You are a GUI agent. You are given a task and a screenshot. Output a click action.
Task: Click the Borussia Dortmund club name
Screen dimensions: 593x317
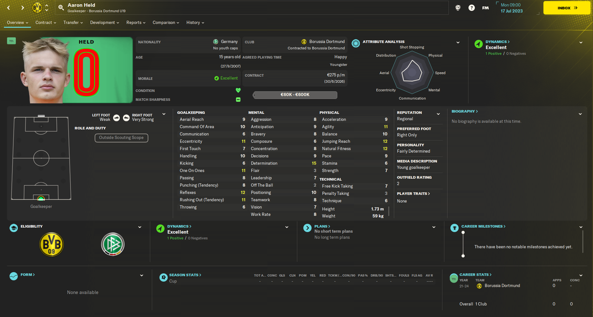pyautogui.click(x=327, y=41)
